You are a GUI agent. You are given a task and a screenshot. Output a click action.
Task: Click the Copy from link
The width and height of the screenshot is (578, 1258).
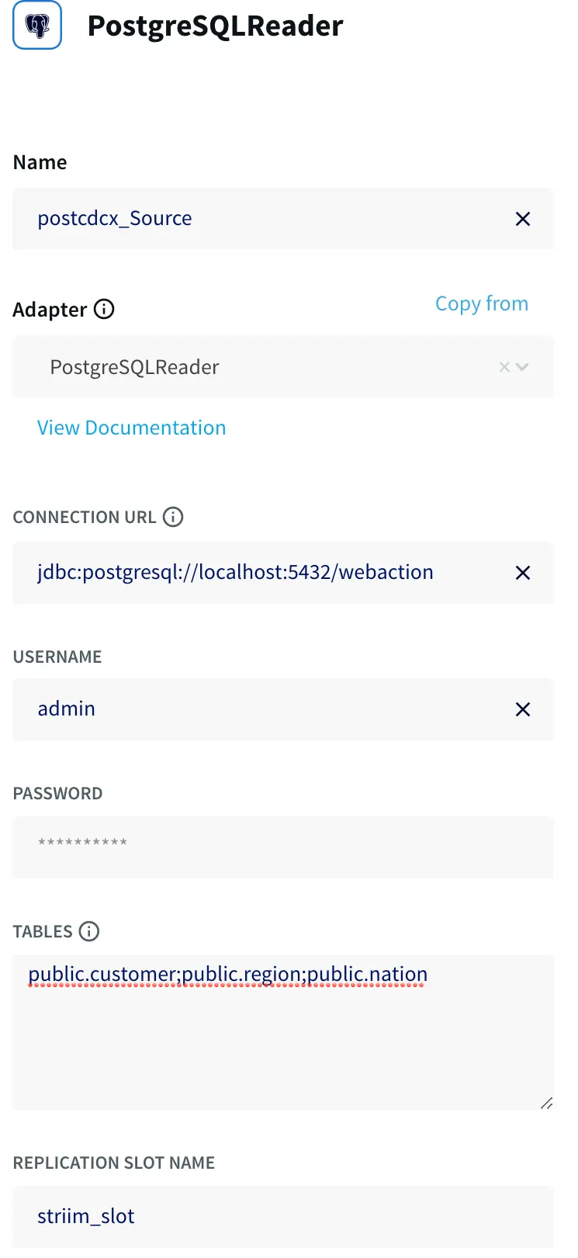click(481, 303)
